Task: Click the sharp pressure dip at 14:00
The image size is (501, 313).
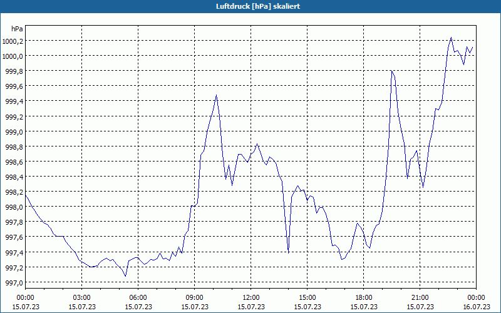Action: pos(289,253)
